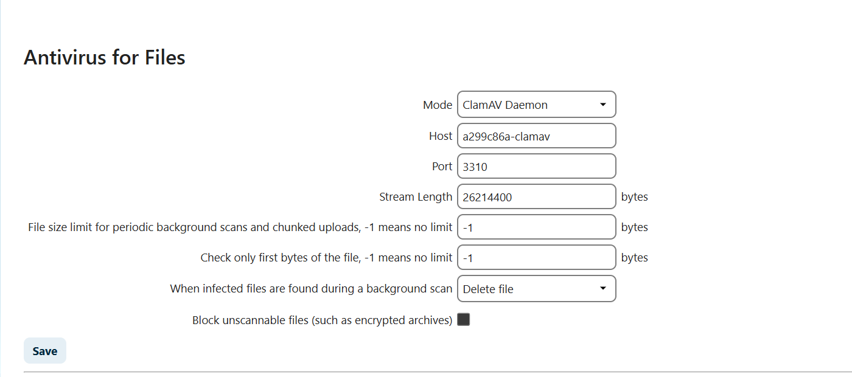The height and width of the screenshot is (377, 852).
Task: Click the 'bytes' unit beside the file size limit
Action: tap(634, 227)
